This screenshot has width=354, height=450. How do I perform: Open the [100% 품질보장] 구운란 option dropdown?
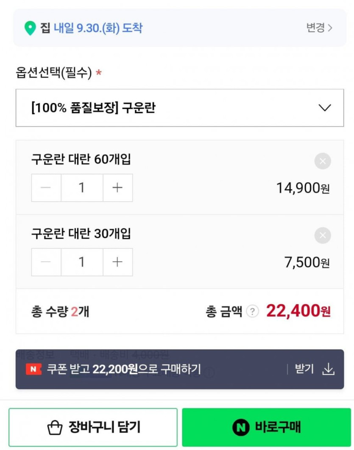pos(179,108)
